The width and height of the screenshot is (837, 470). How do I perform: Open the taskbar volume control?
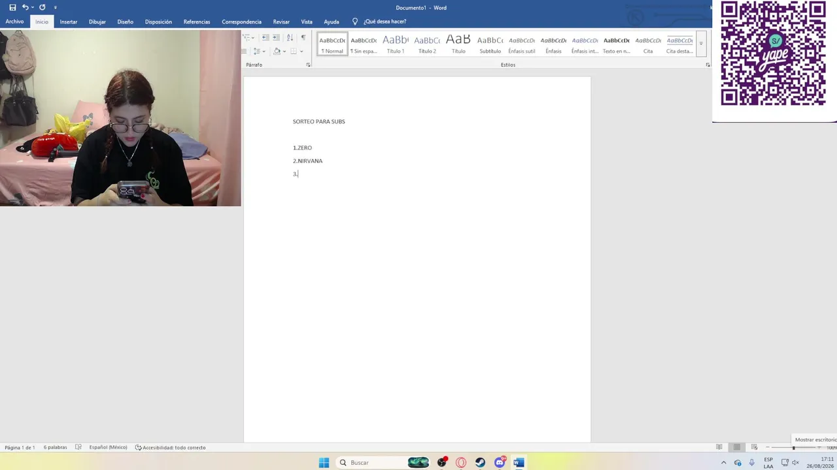pos(796,463)
